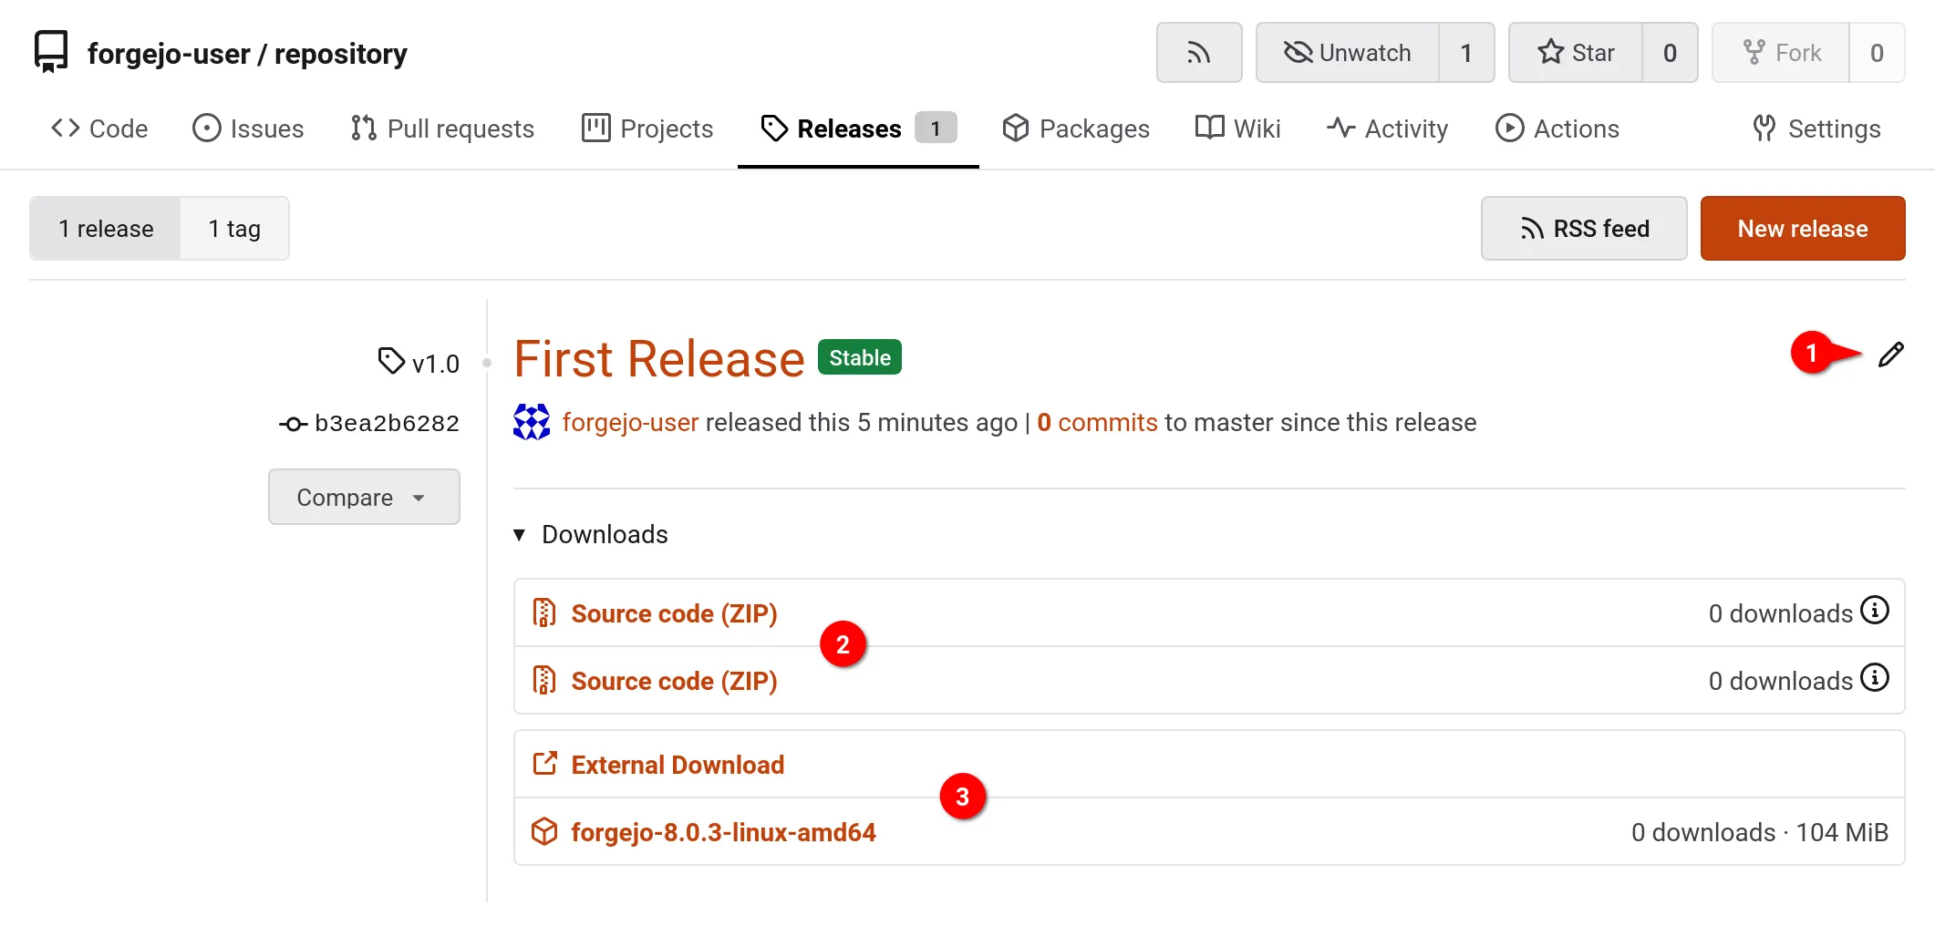Click the repository icon beside forgejo-user
The width and height of the screenshot is (1935, 926).
click(x=51, y=52)
